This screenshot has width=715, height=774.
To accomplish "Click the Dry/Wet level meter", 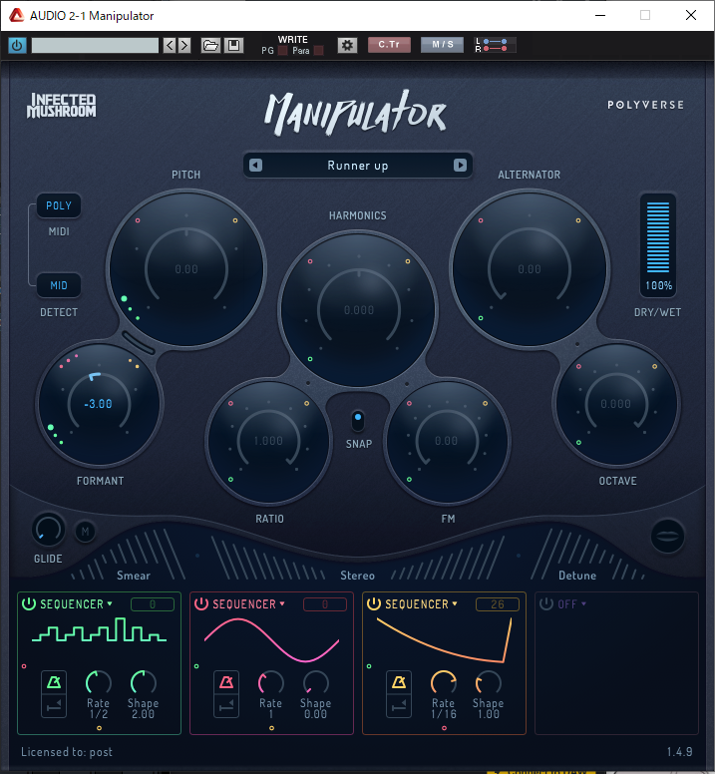I will coord(658,237).
